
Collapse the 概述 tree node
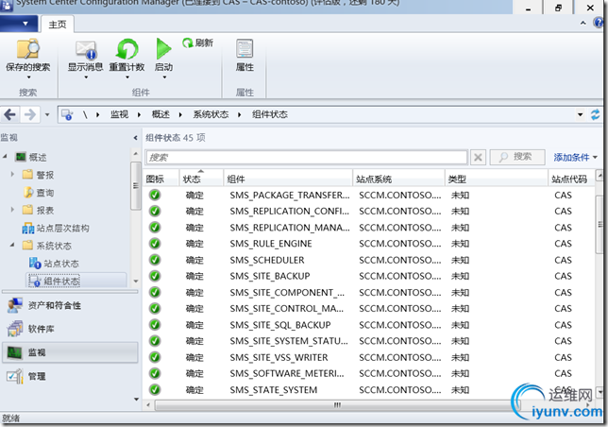[x=5, y=156]
